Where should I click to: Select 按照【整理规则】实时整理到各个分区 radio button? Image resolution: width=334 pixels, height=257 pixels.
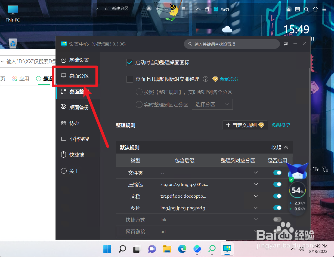tap(139, 92)
